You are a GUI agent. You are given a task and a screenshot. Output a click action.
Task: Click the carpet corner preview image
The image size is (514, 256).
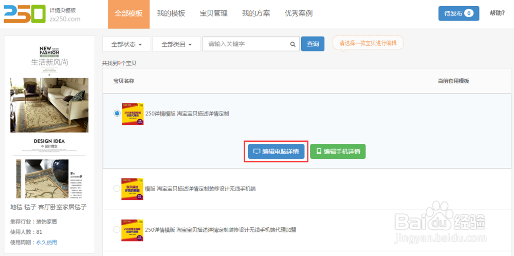point(47,179)
